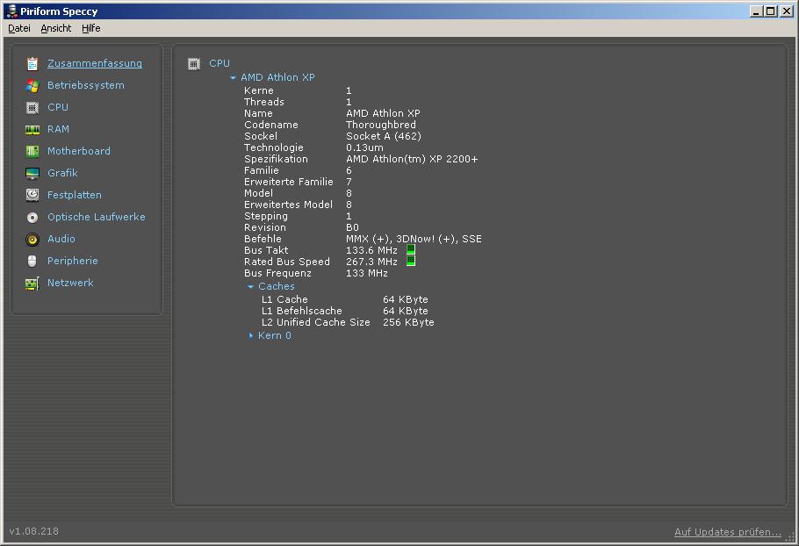Image resolution: width=799 pixels, height=546 pixels.
Task: Click the CPU heading label in main panel
Action: pyautogui.click(x=220, y=63)
